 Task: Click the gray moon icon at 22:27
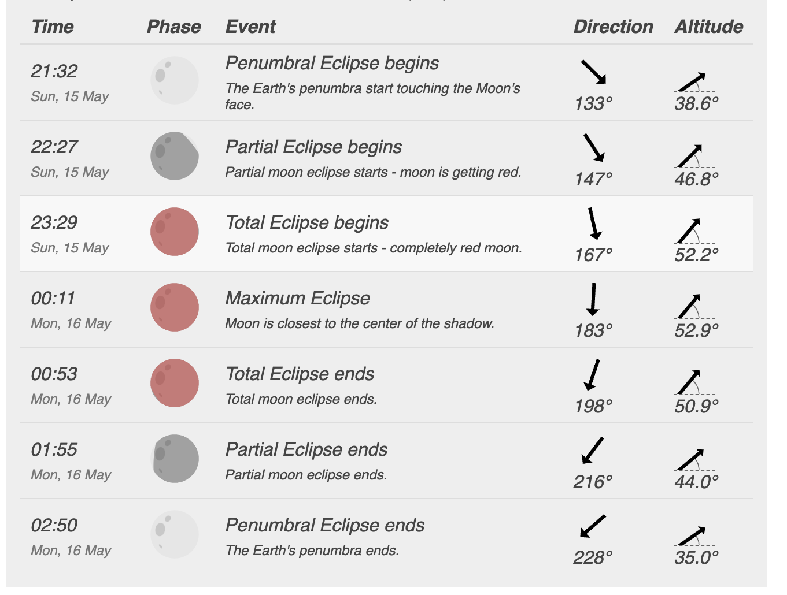coord(175,156)
